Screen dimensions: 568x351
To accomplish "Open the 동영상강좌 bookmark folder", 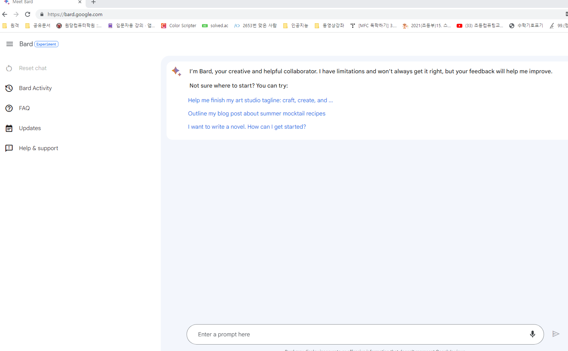I will pyautogui.click(x=329, y=26).
